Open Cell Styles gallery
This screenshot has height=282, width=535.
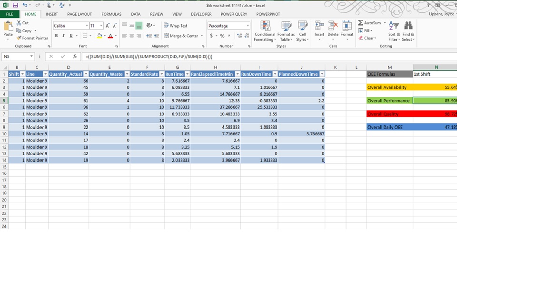302,31
